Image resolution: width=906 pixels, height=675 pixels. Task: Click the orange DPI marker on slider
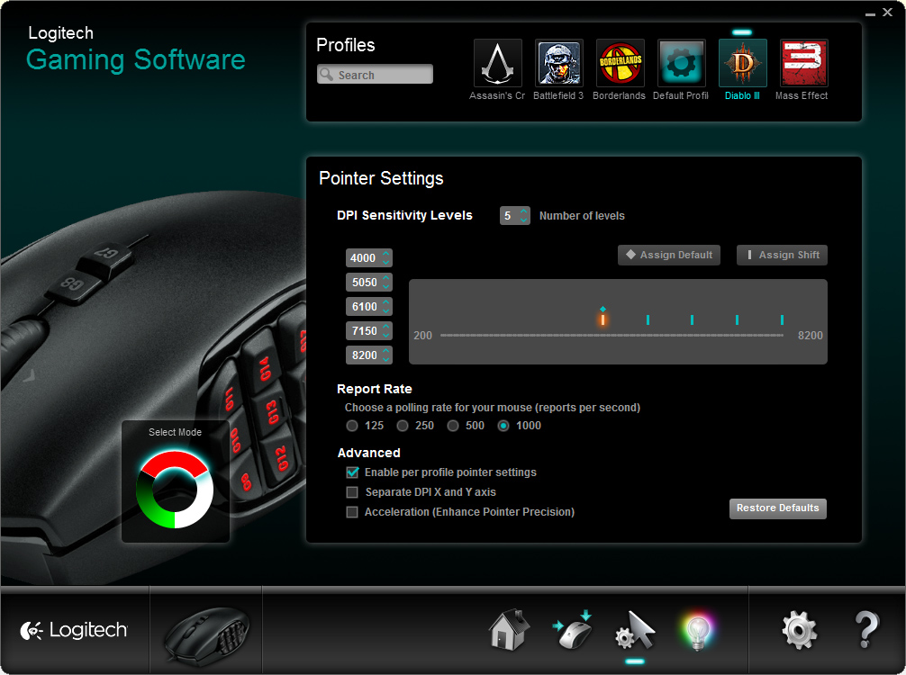[x=602, y=319]
